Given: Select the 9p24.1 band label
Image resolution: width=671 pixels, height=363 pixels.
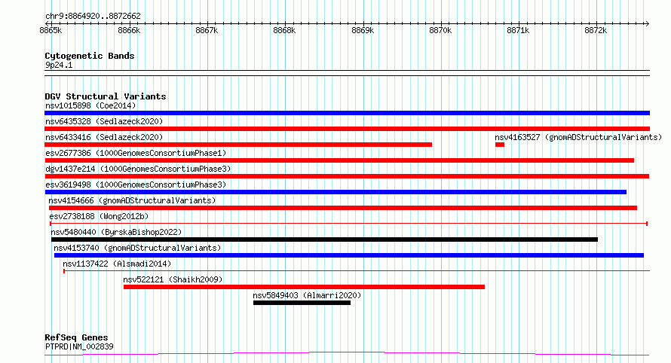Looking at the screenshot, I should point(59,65).
